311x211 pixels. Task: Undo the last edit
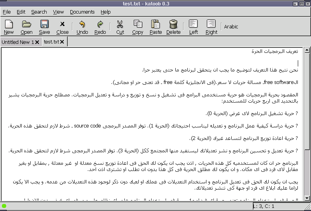tap(82, 27)
